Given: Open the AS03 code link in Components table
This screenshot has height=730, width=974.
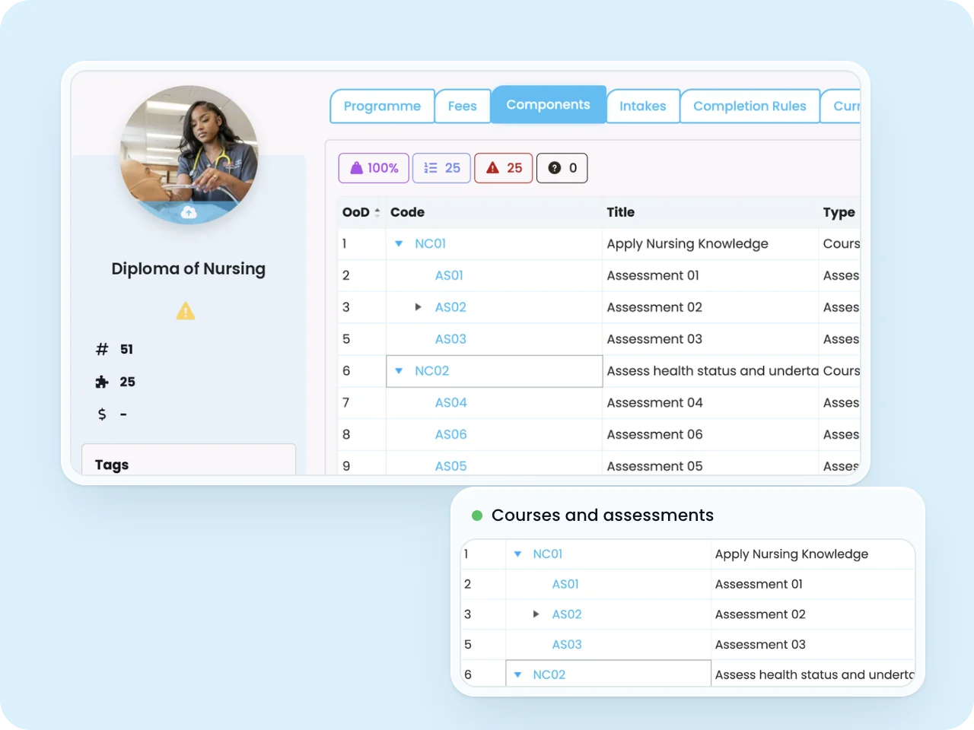Looking at the screenshot, I should pos(450,339).
